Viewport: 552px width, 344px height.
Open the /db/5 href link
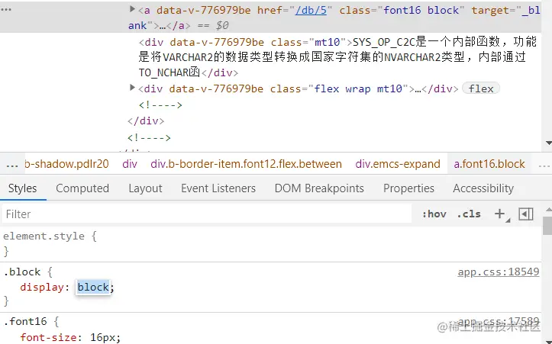click(x=312, y=10)
